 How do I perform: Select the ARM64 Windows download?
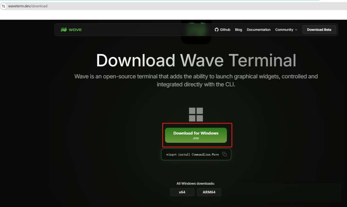[209, 192]
